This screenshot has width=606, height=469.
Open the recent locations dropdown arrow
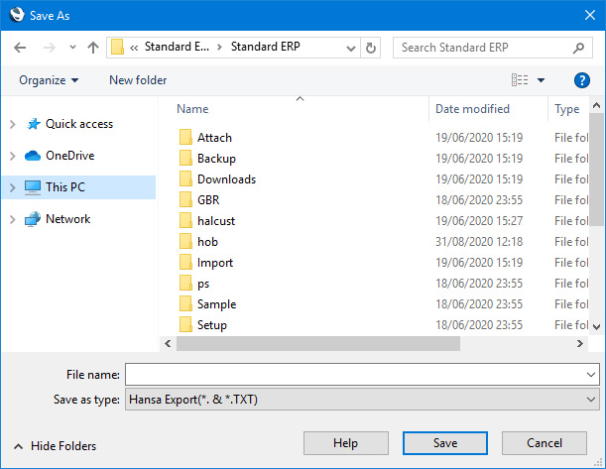coord(72,48)
